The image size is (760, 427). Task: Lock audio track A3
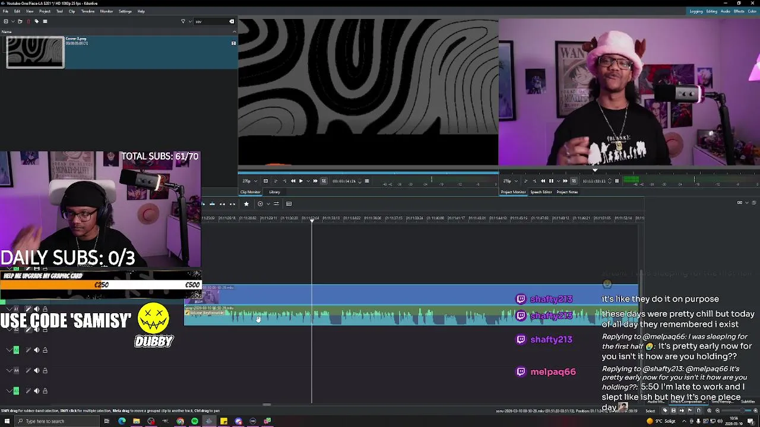[45, 350]
